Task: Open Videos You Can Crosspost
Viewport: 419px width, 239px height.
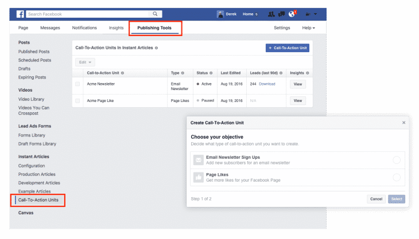Action: [x=34, y=111]
